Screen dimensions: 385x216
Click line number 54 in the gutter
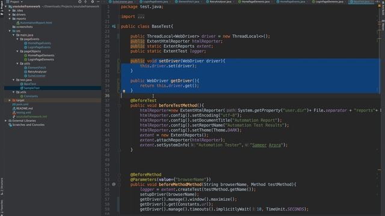coord(107,184)
